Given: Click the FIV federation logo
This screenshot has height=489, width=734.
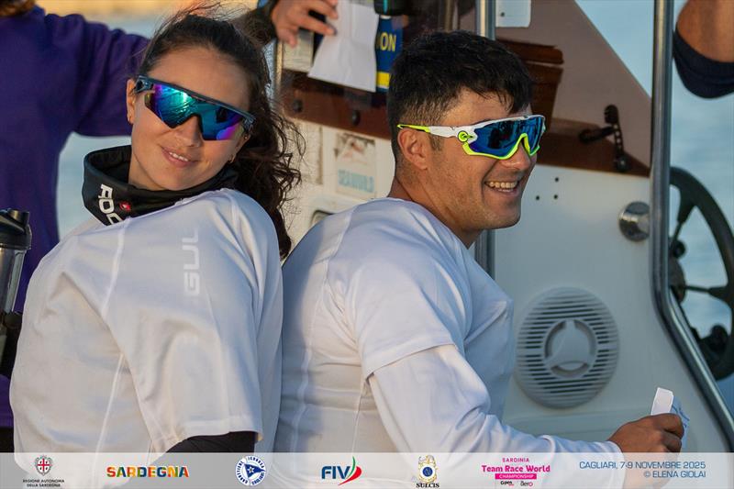Looking at the screenshot, I should pos(341,471).
